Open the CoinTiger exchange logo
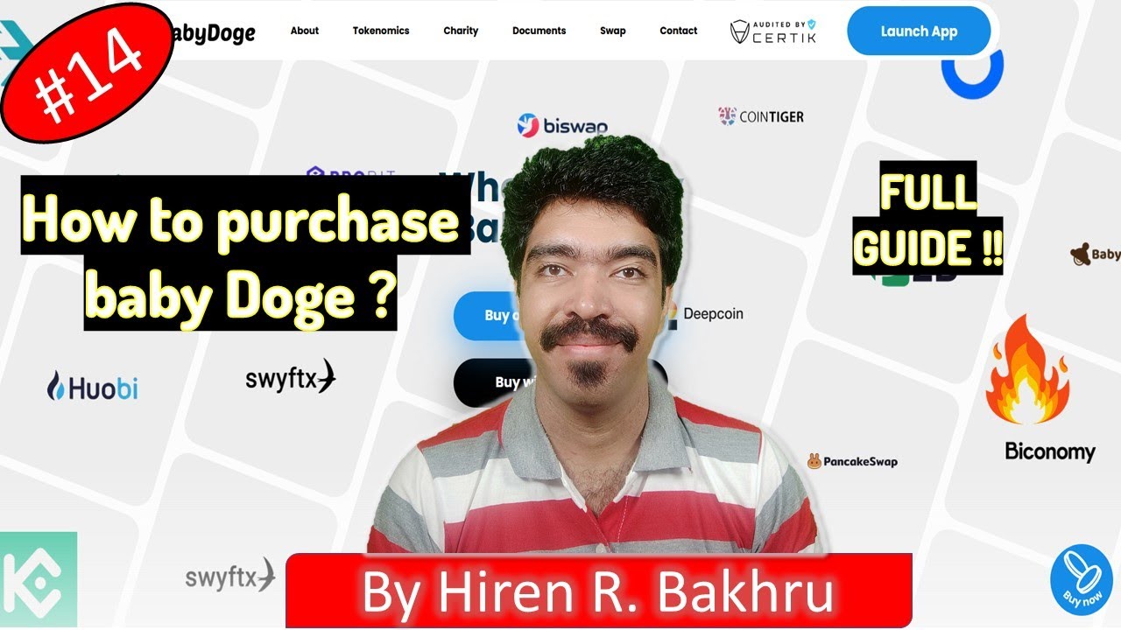 [760, 116]
